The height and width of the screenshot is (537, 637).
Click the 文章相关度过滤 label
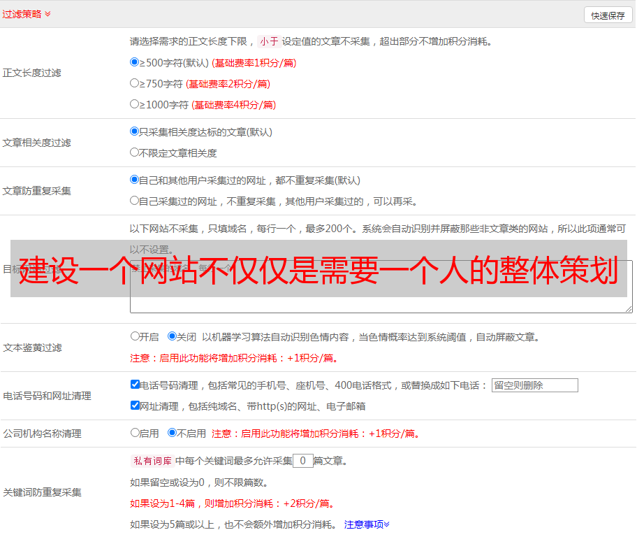[x=36, y=143]
